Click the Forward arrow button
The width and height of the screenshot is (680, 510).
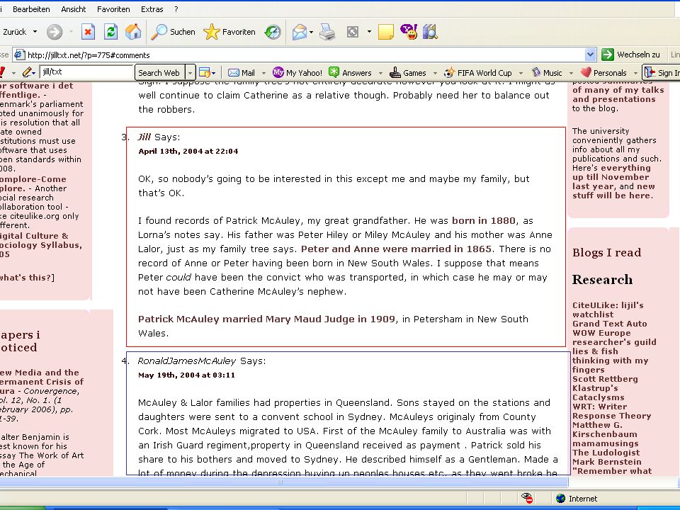tap(55, 32)
